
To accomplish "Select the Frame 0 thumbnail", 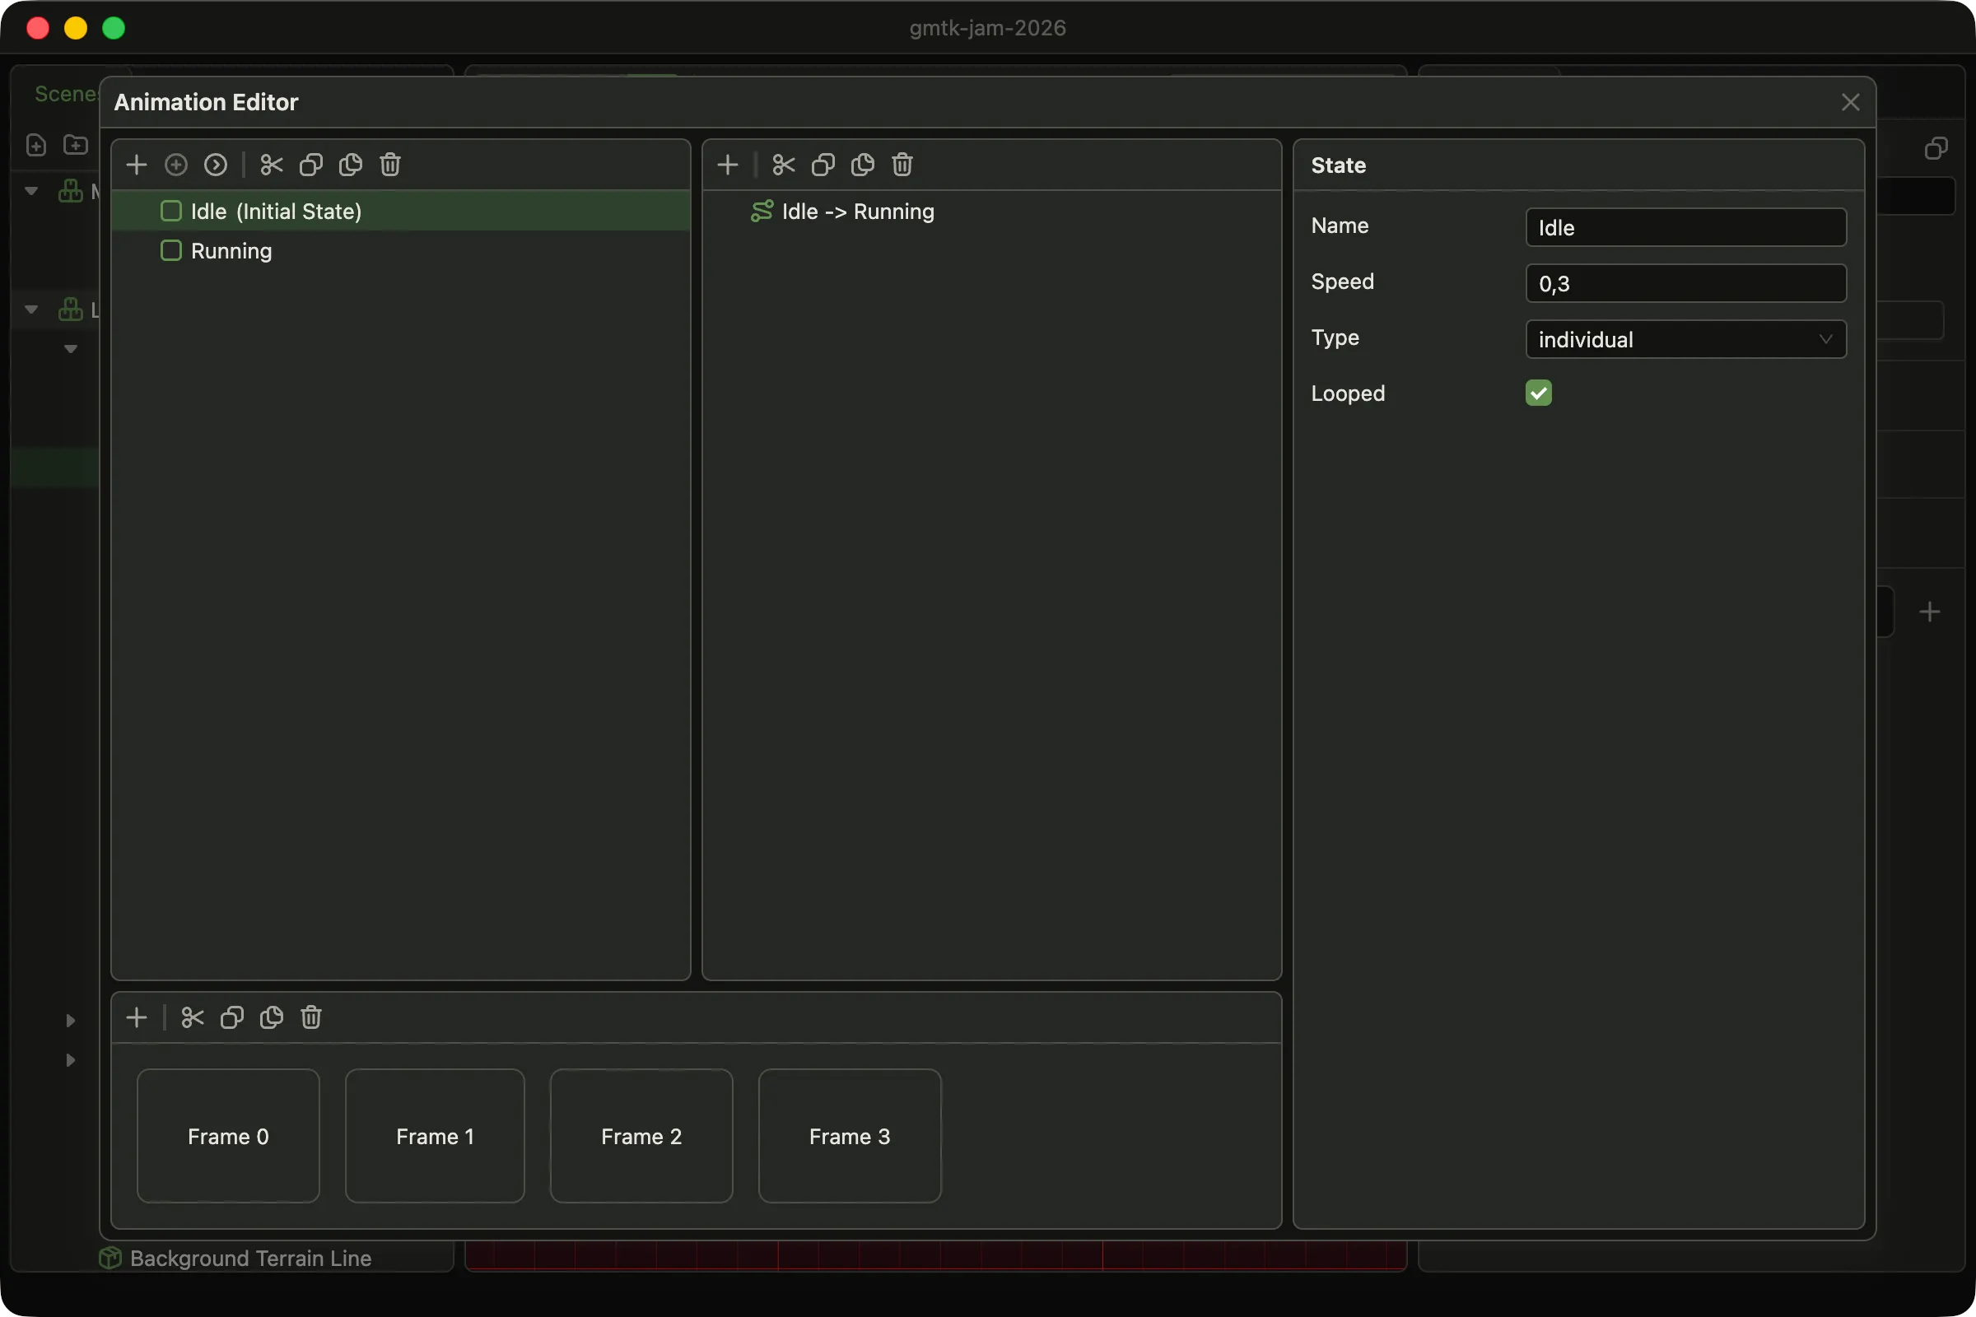I will [229, 1136].
